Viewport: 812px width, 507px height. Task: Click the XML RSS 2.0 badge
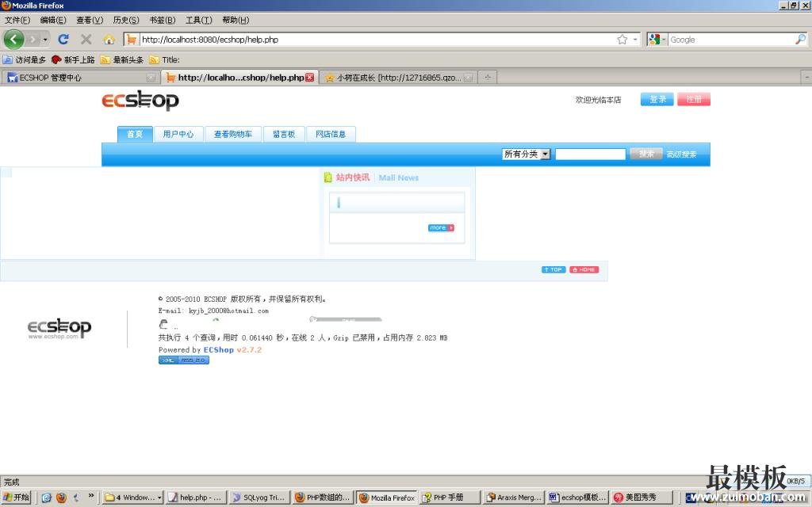184,360
